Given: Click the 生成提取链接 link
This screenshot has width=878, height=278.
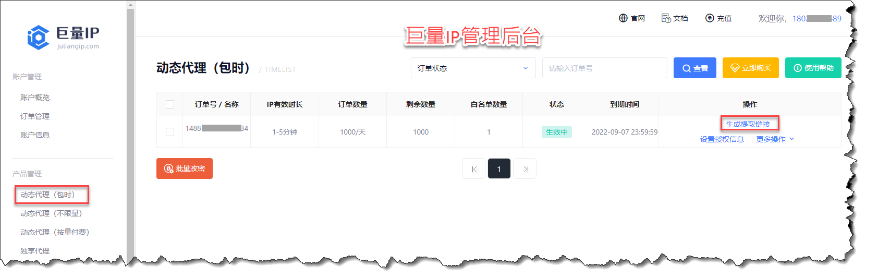Looking at the screenshot, I should (x=748, y=124).
